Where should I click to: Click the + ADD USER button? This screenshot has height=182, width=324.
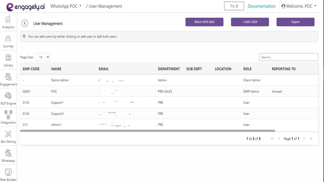point(250,22)
